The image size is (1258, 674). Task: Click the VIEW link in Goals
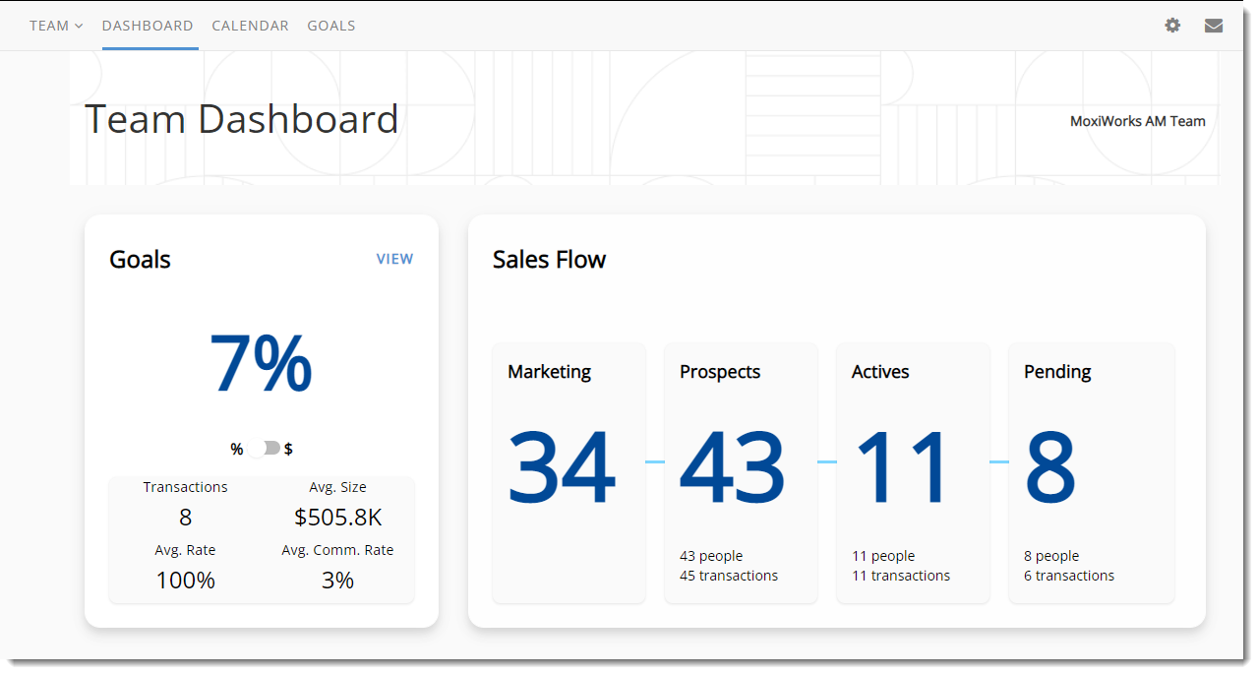pyautogui.click(x=394, y=259)
